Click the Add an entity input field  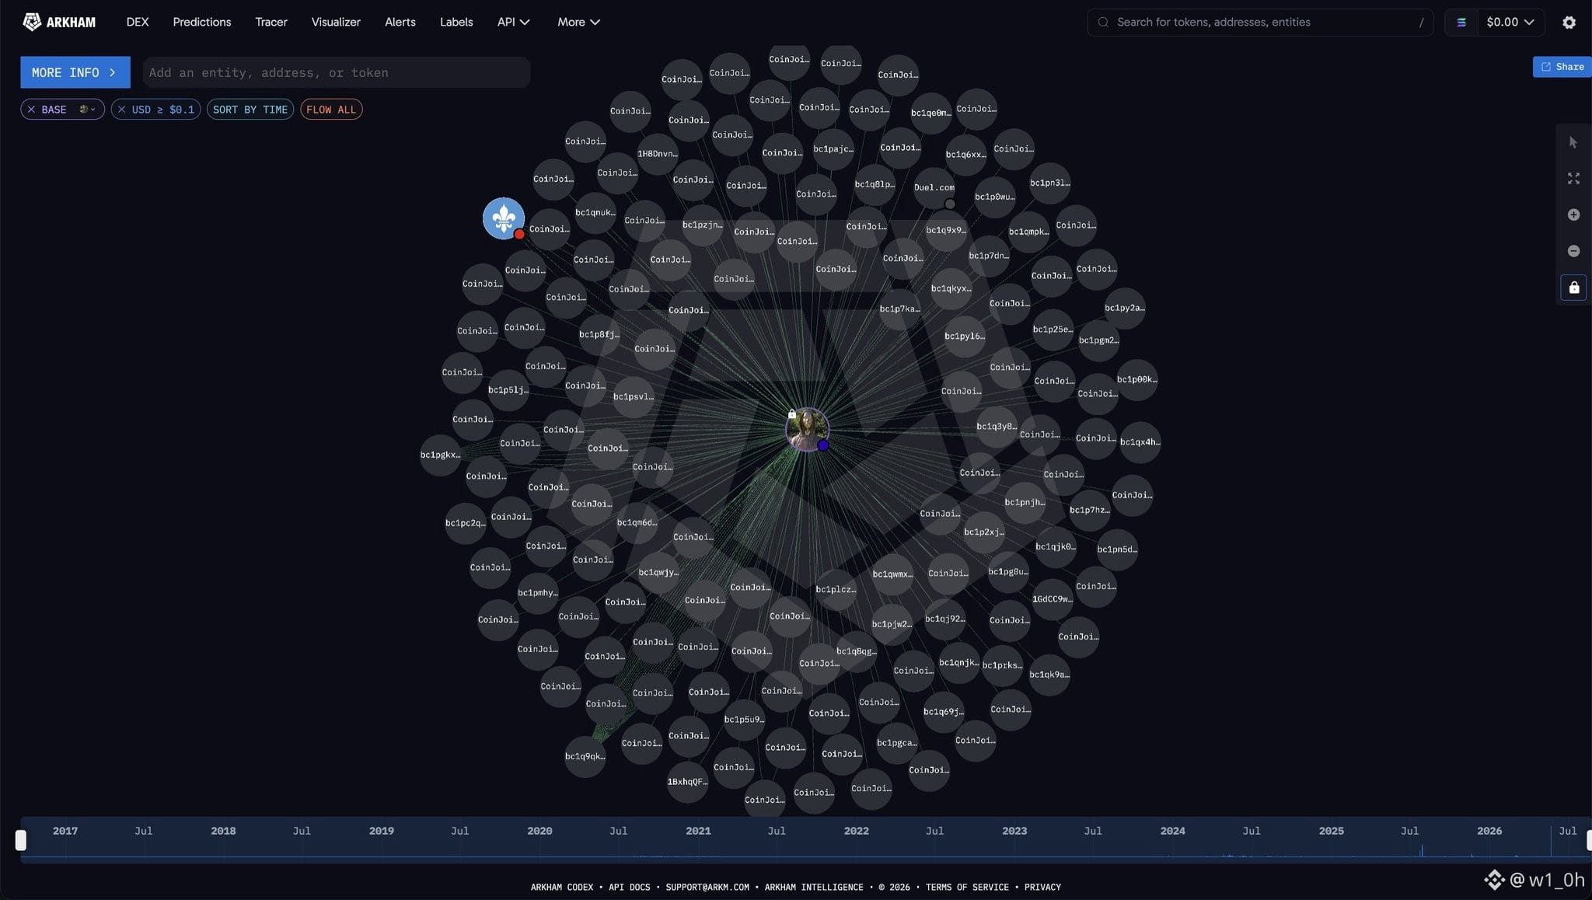pyautogui.click(x=336, y=72)
